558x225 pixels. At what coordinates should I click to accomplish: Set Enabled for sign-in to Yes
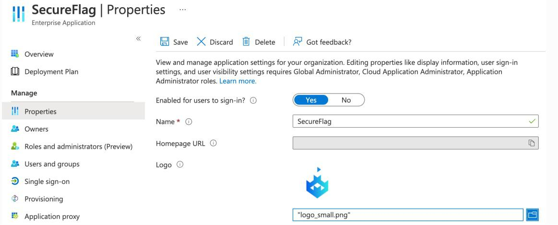pos(311,100)
